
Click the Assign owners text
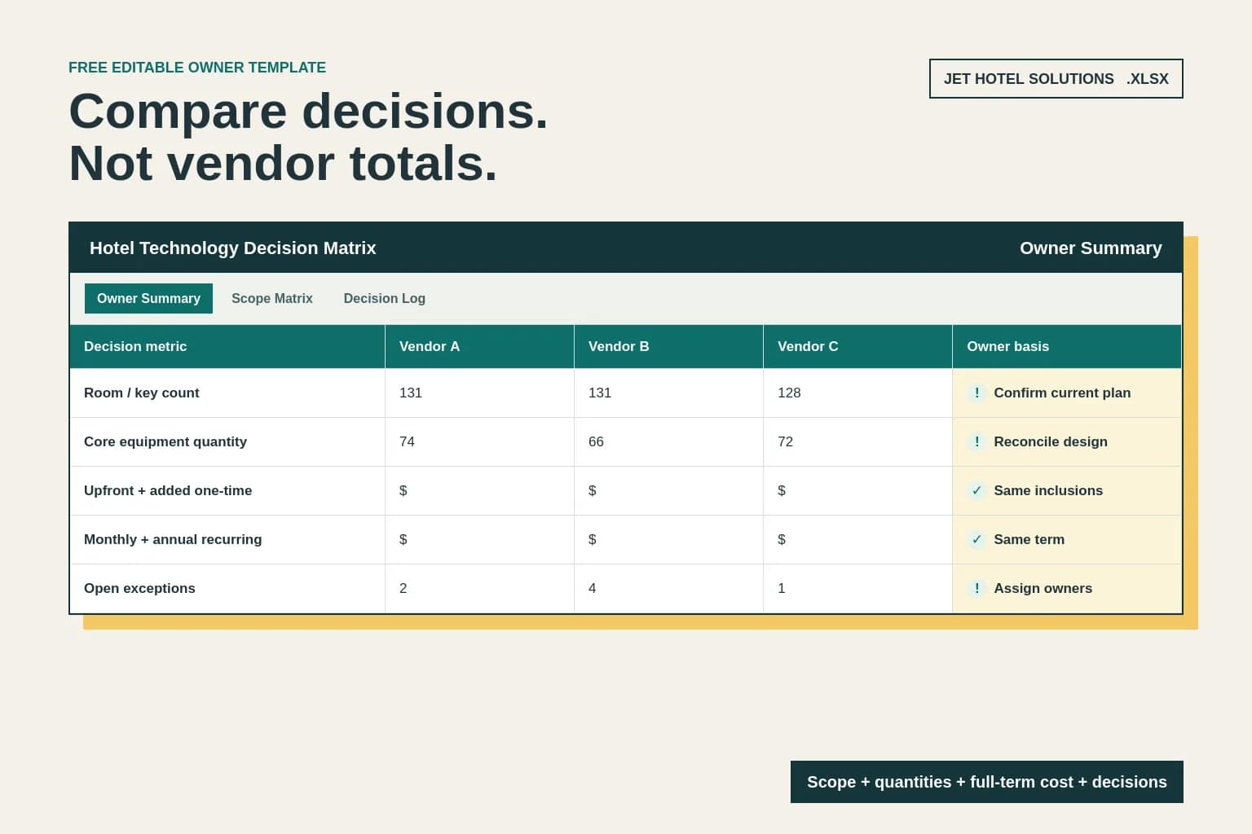point(1043,588)
